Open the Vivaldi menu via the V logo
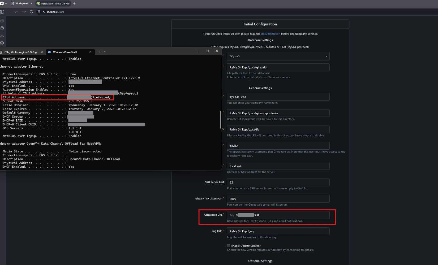Screen dimensions: 438x265 3,3
